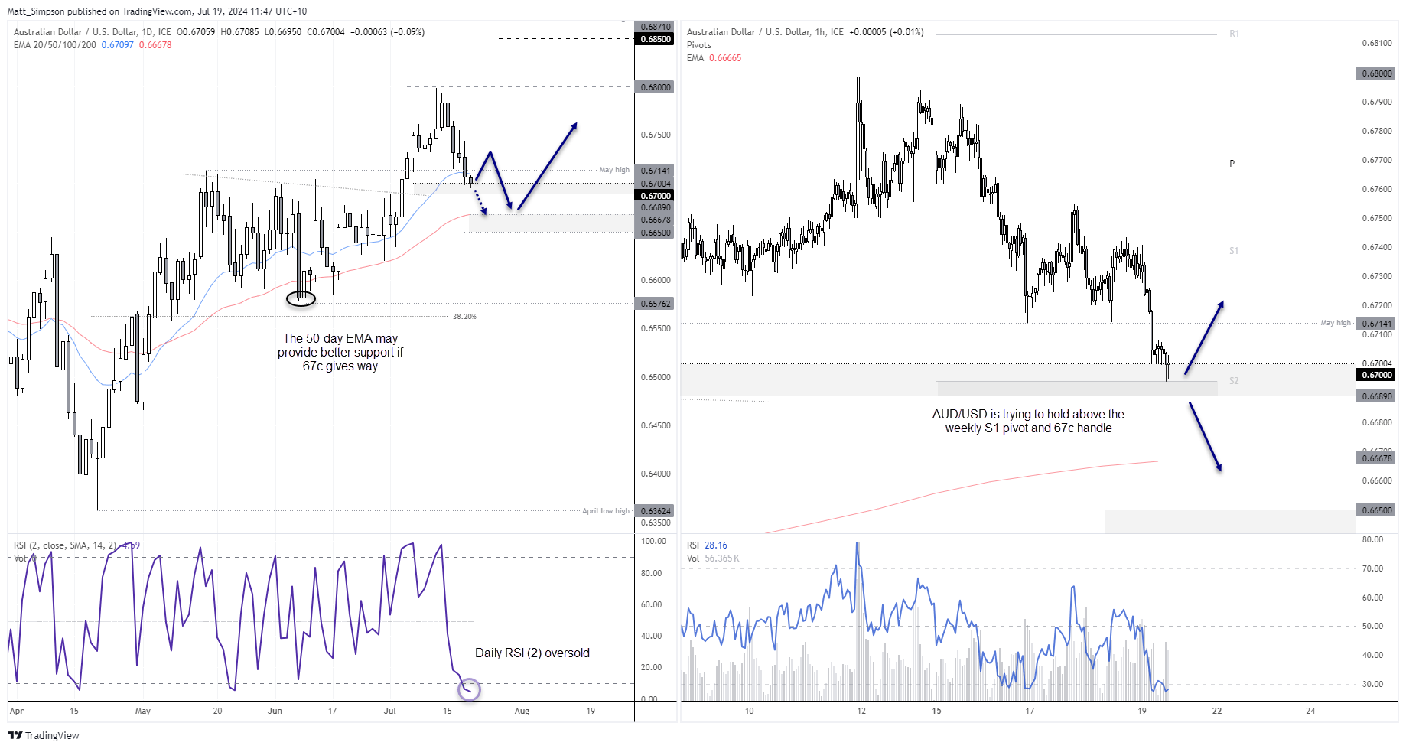1406x749 pixels.
Task: Click the 50-day EMA support annotation text
Action: (x=340, y=352)
